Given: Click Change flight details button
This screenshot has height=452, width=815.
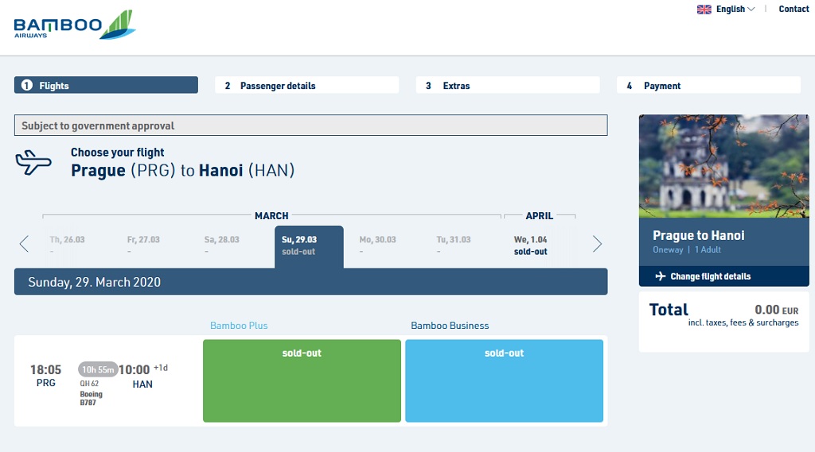Looking at the screenshot, I should click(x=723, y=276).
